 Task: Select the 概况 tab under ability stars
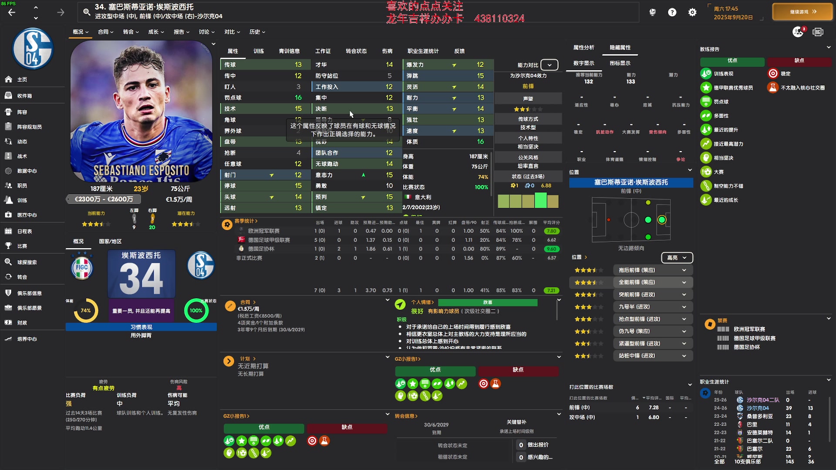click(78, 242)
